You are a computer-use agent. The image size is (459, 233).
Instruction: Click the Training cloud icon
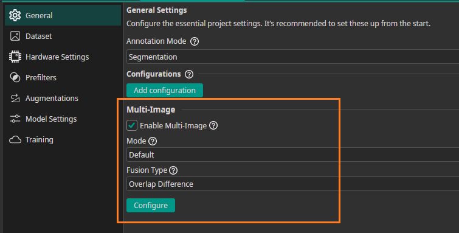(15, 139)
